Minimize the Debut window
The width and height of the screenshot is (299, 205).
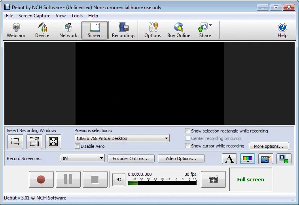point(263,7)
